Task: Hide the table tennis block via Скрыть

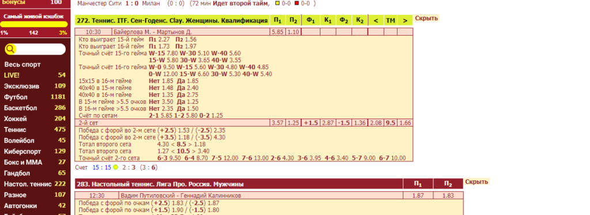Action: tap(476, 182)
